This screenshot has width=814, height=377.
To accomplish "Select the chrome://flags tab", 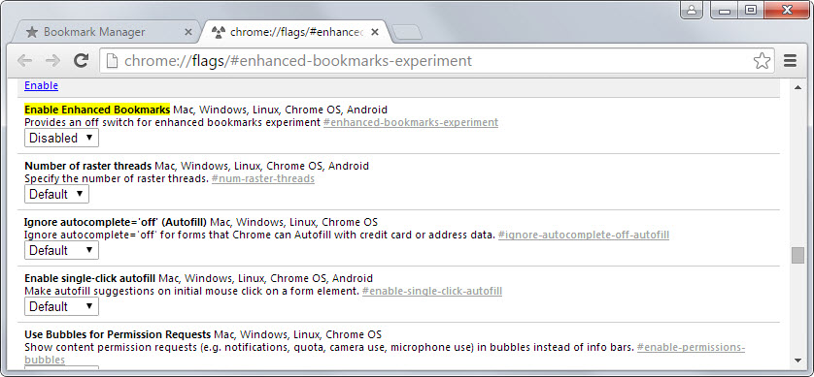I will pos(296,32).
